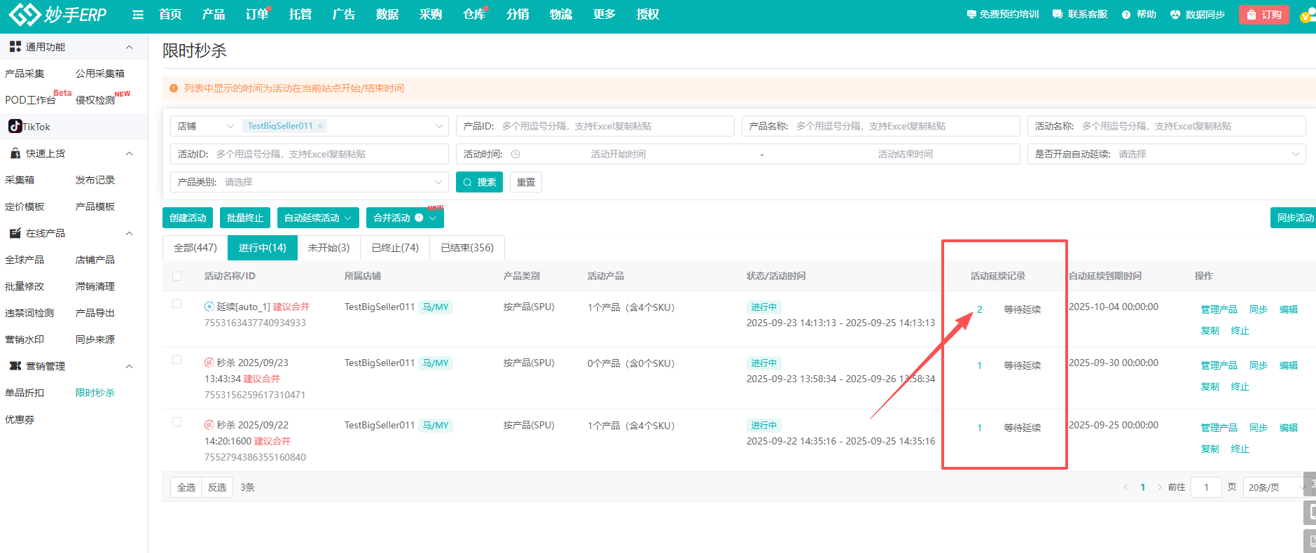
Task: Click 管理产品 link in first row
Action: point(1219,309)
